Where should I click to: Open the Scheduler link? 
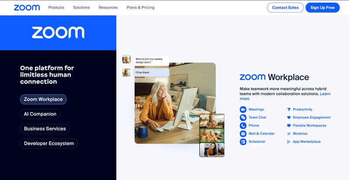pos(257,142)
